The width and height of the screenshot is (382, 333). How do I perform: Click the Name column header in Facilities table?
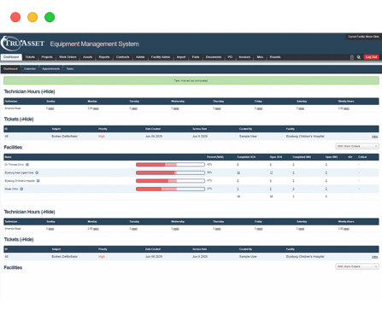8,157
